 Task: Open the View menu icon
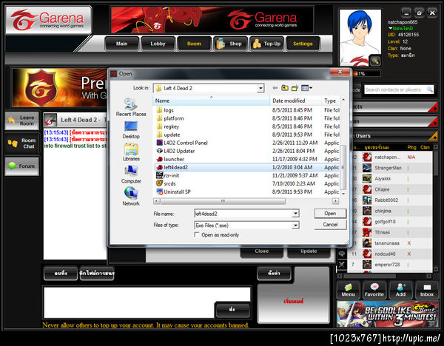[x=306, y=88]
